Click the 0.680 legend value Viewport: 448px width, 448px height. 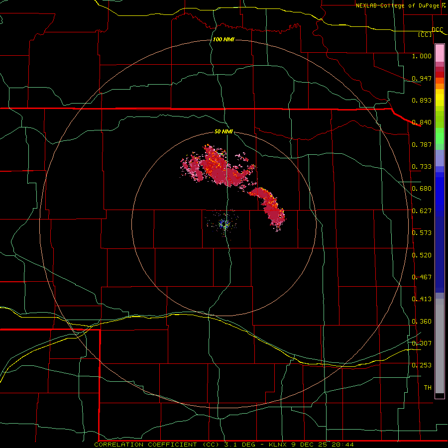(422, 189)
